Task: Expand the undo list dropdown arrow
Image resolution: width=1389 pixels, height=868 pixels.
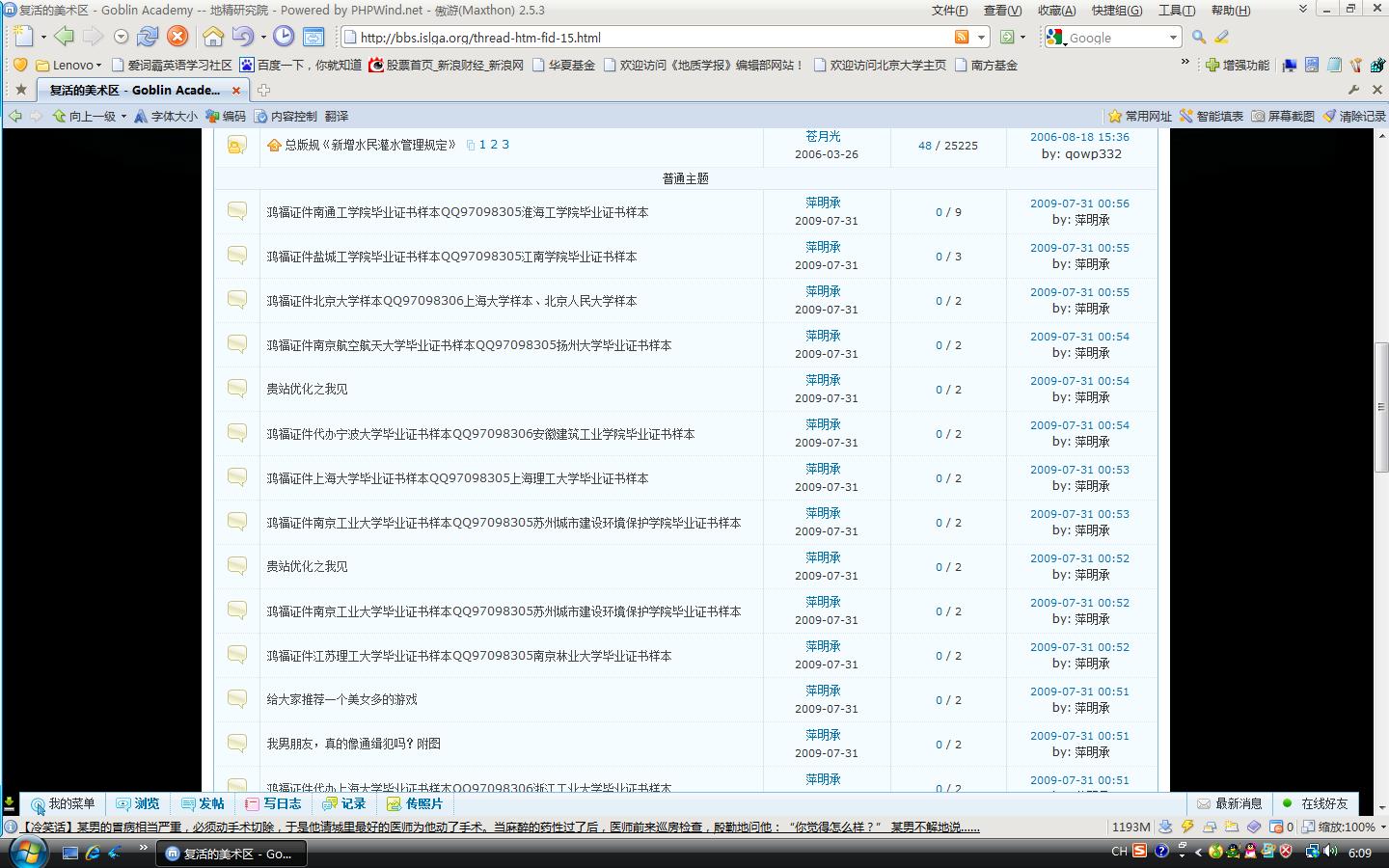Action: tap(262, 38)
